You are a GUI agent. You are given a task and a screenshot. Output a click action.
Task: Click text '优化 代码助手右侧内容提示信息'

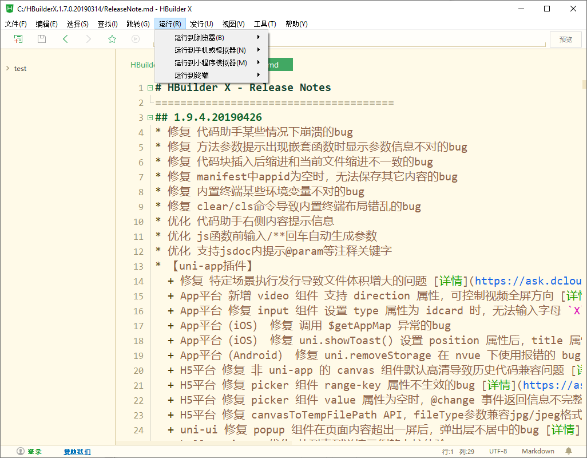pyautogui.click(x=251, y=221)
